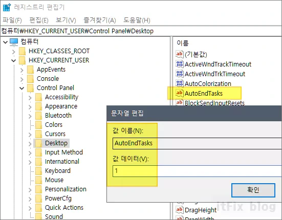Open the 즐겨찾기(A) menu
Viewport: 282px width, 220px height.
coord(100,20)
